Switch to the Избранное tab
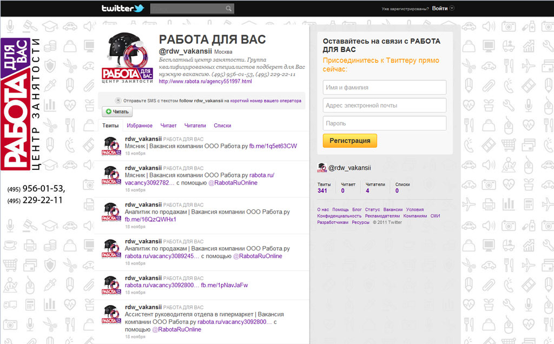 pyautogui.click(x=140, y=125)
